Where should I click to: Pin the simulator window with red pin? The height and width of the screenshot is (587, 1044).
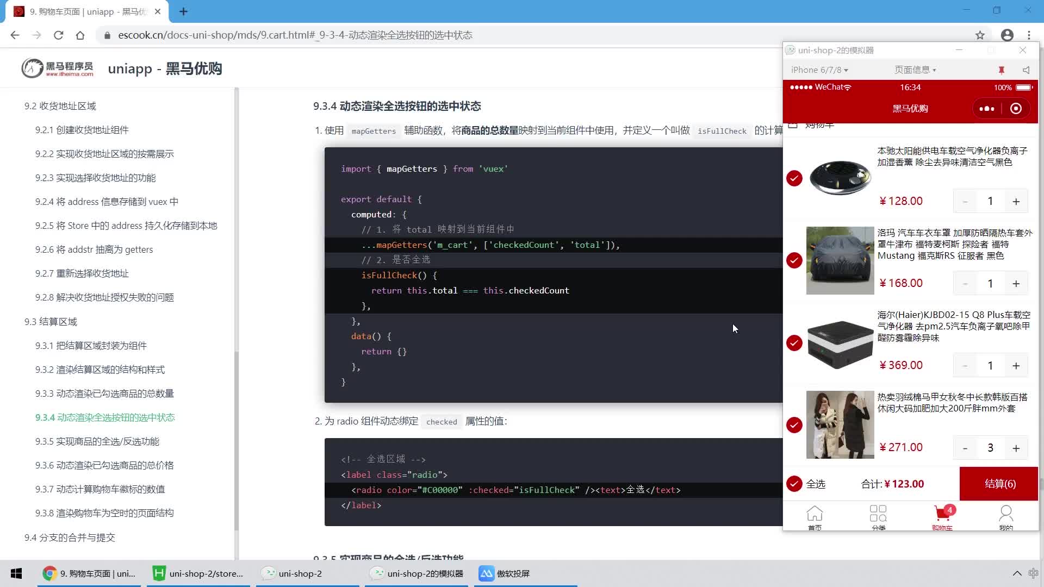(1001, 70)
